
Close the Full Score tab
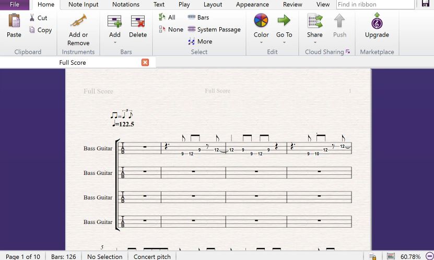(x=145, y=63)
